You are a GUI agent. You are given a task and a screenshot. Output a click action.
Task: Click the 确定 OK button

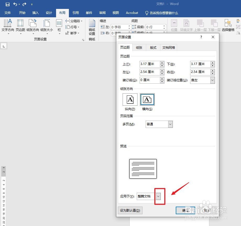click(185, 210)
